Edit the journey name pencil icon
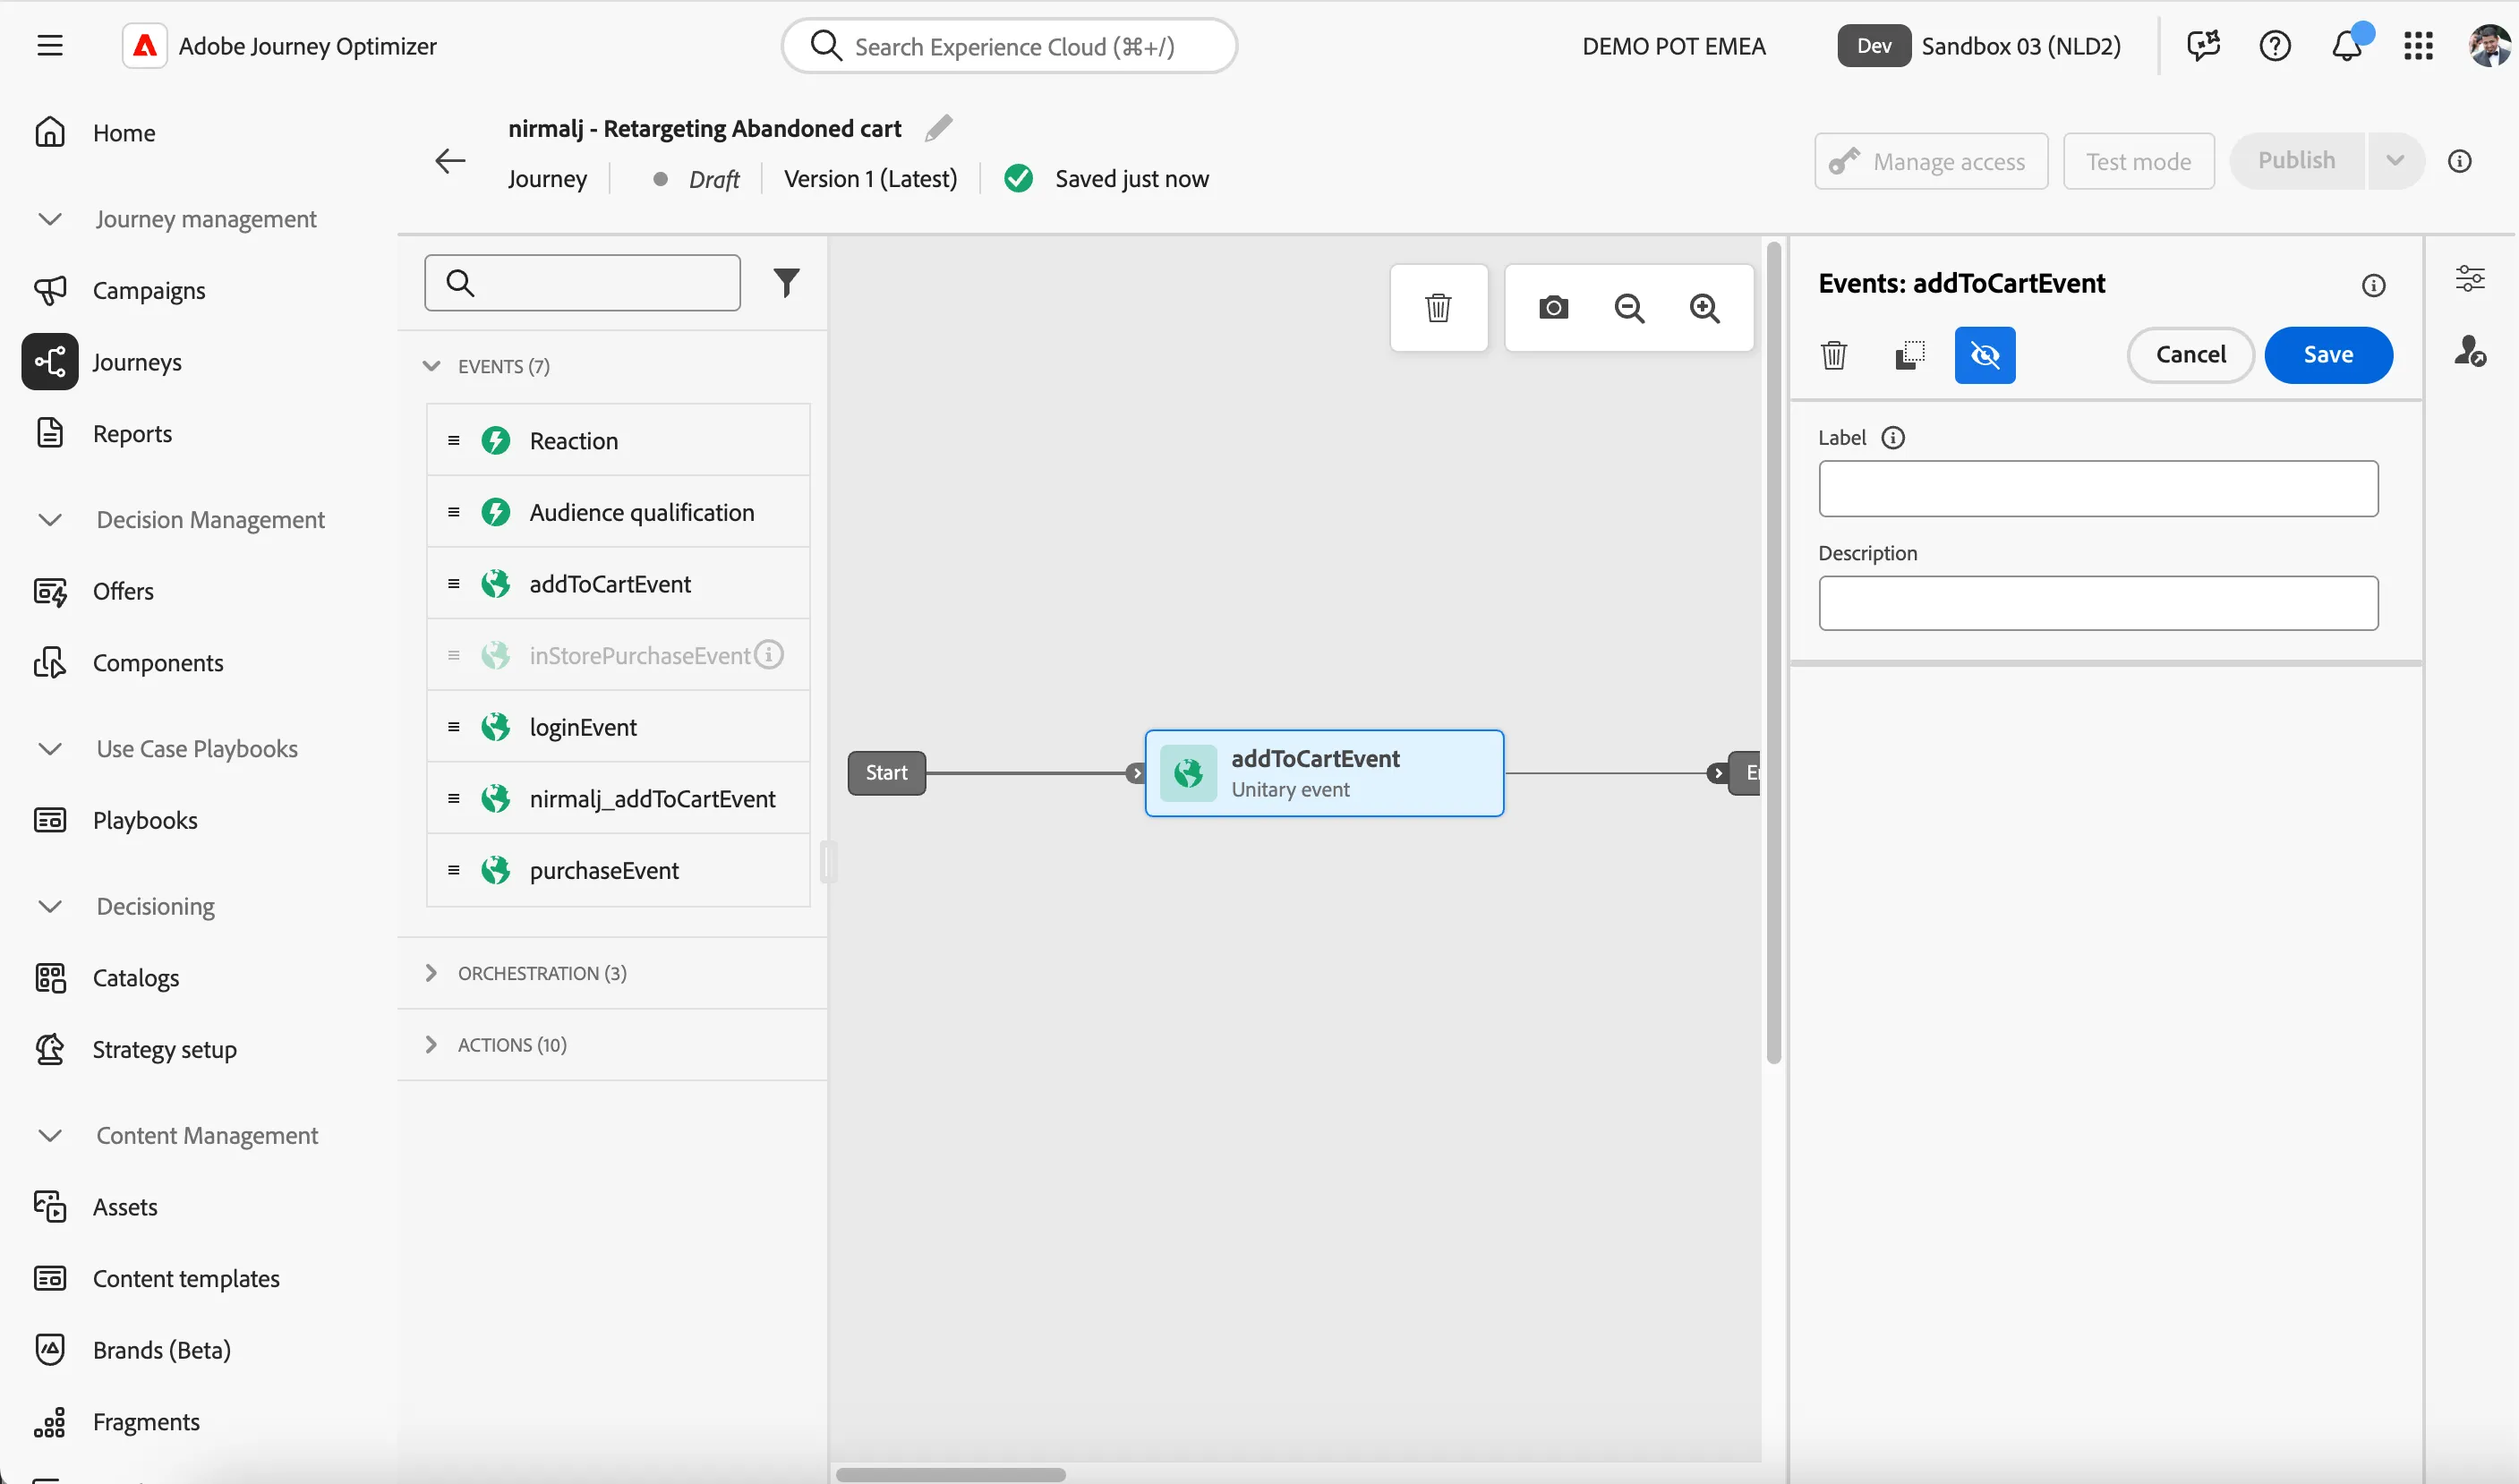Viewport: 2519px width, 1484px height. (x=938, y=128)
